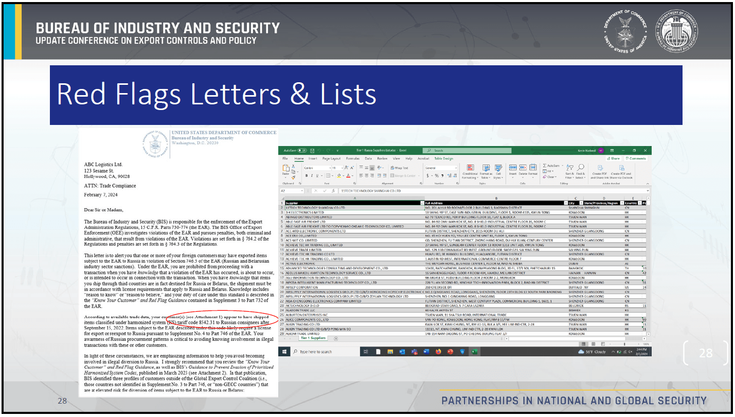
Task: Select the Tier 1 Suppliers sheet tab
Action: [x=313, y=338]
